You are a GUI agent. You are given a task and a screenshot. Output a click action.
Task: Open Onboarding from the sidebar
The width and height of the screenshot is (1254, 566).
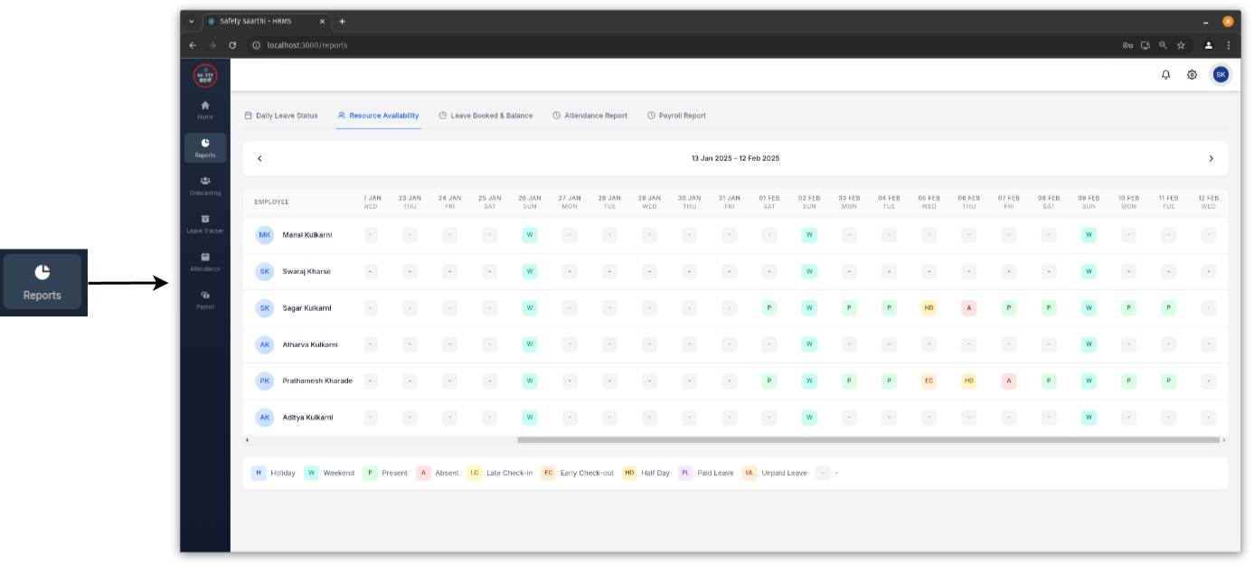205,185
